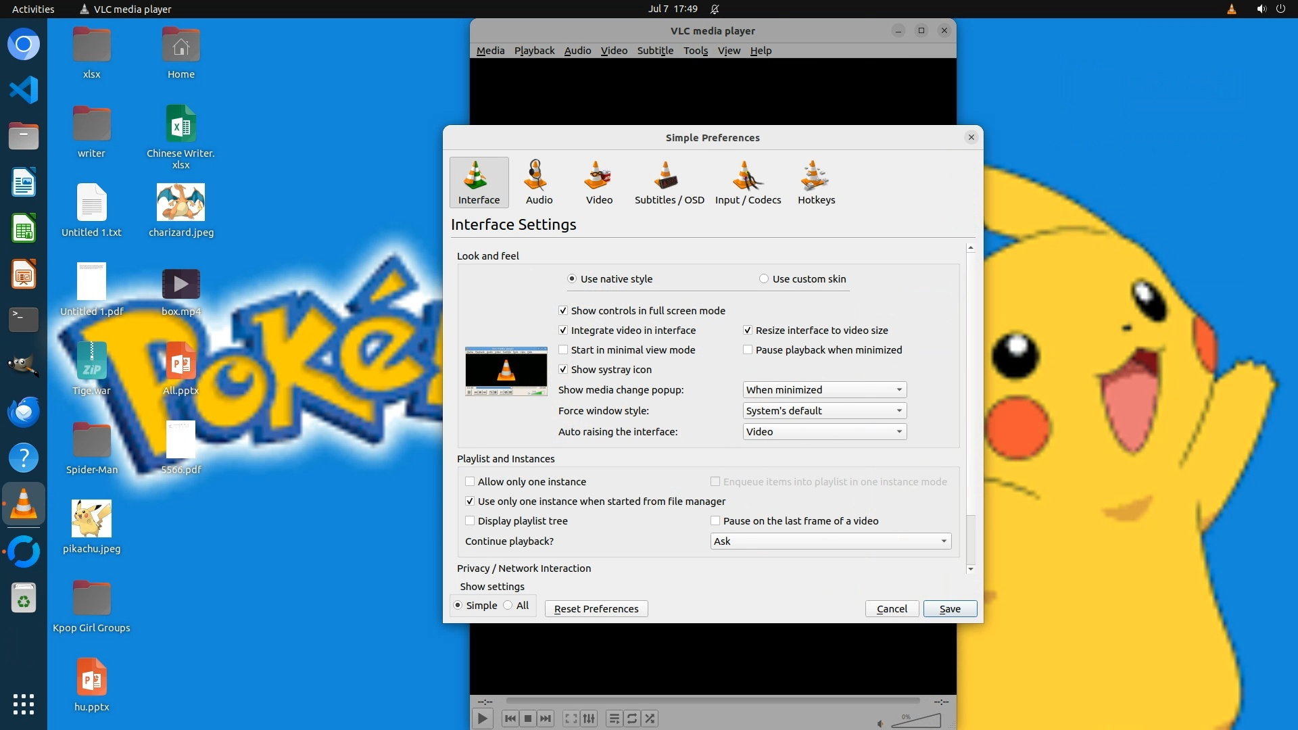1298x730 pixels.
Task: Adjust the VLC volume slider
Action: pyautogui.click(x=916, y=721)
